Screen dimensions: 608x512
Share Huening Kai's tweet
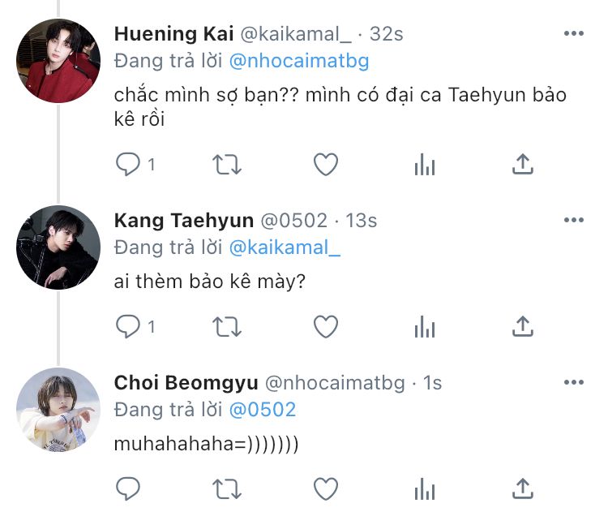[x=523, y=165]
